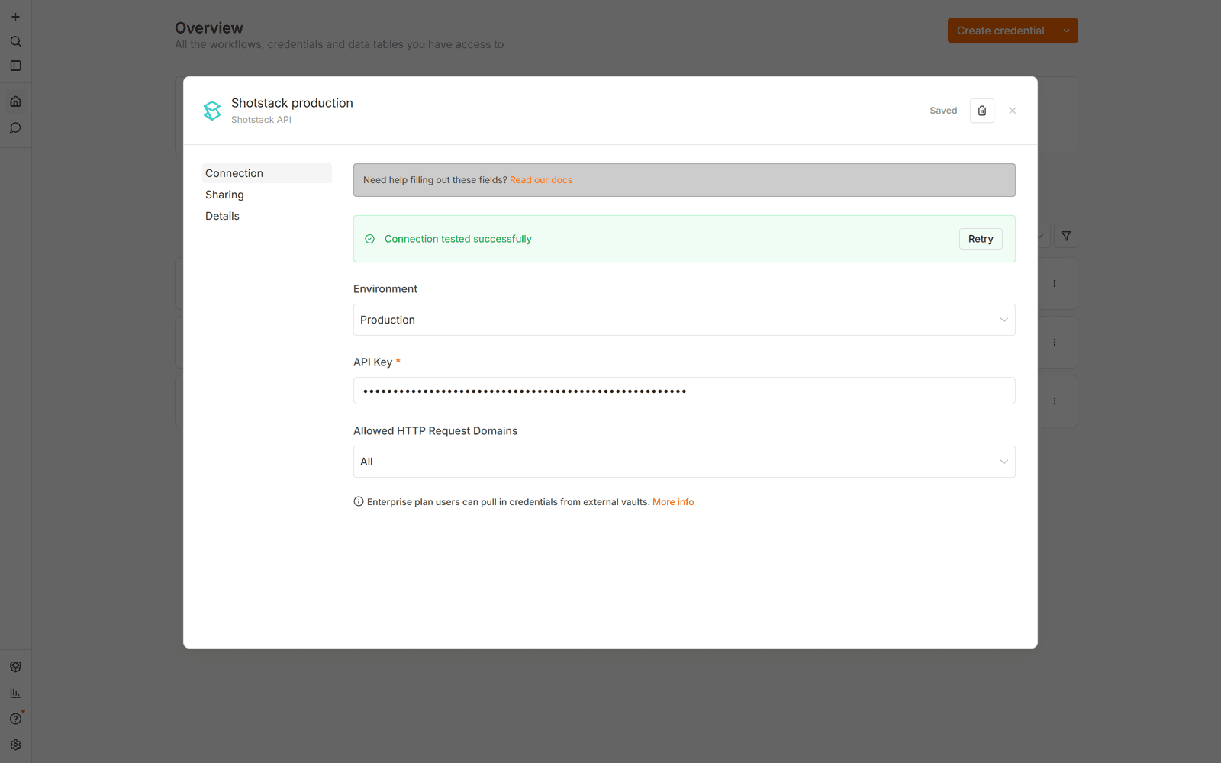This screenshot has width=1221, height=763.
Task: Open the first row's three-dot menu
Action: 1055,283
